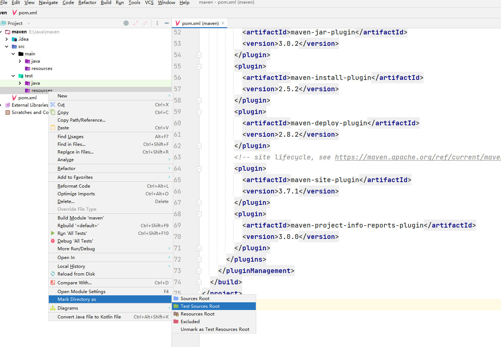Click the Maven icon on the pom.xml editor tab
The width and height of the screenshot is (501, 347).
pyautogui.click(x=178, y=23)
